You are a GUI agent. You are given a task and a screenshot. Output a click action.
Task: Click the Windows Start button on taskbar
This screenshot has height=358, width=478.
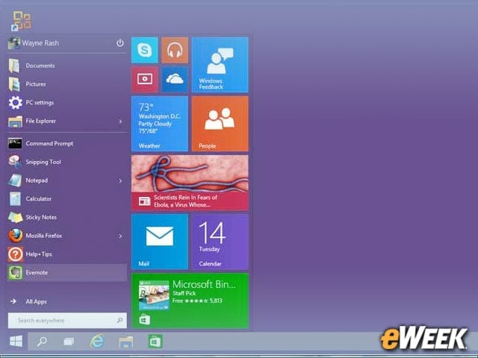pyautogui.click(x=16, y=342)
